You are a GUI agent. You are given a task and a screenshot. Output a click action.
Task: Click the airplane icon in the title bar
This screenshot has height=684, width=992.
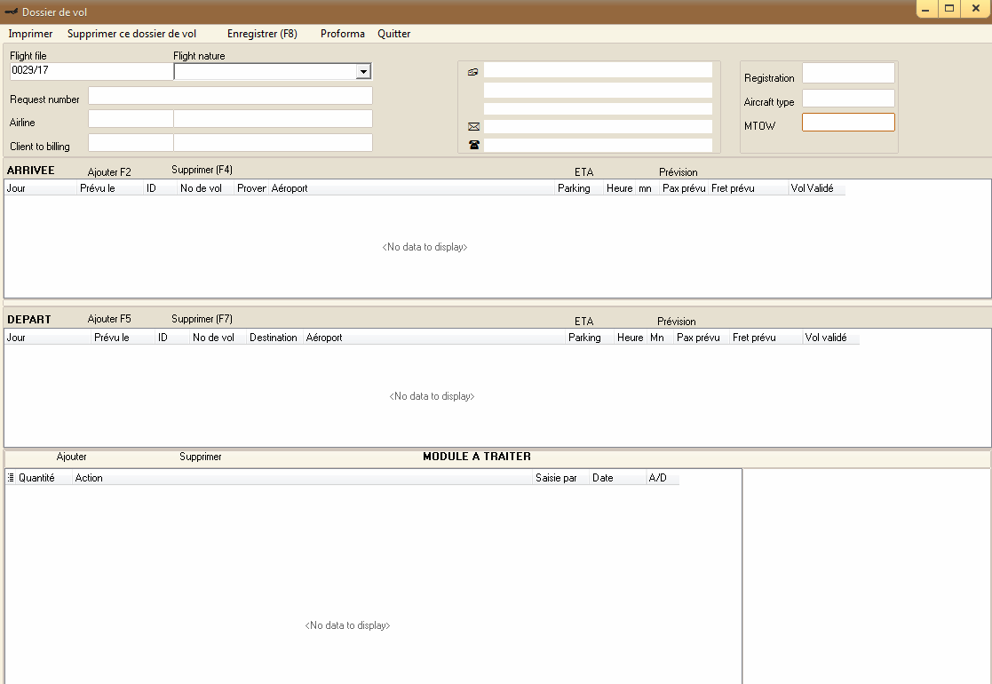click(12, 12)
